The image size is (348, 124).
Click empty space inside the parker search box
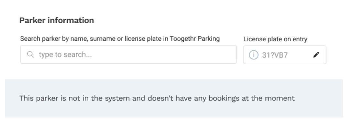click(x=167, y=55)
